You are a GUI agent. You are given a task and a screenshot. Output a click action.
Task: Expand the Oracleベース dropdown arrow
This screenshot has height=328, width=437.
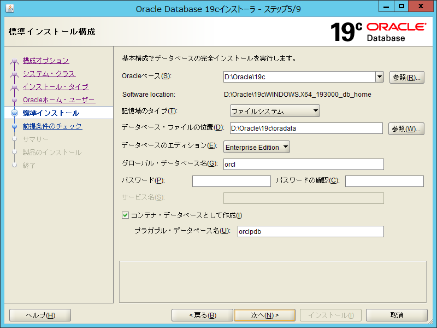pyautogui.click(x=380, y=77)
